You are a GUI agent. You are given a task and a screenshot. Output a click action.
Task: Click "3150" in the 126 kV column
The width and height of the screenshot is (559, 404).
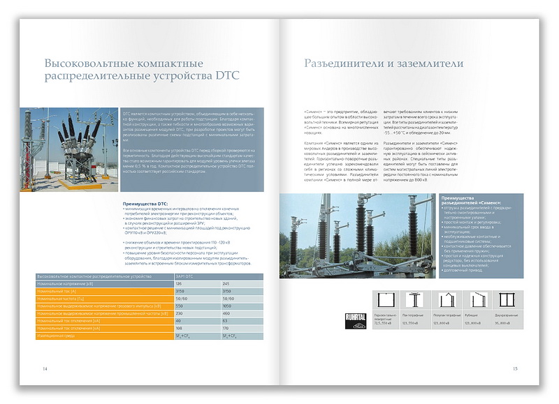180,291
